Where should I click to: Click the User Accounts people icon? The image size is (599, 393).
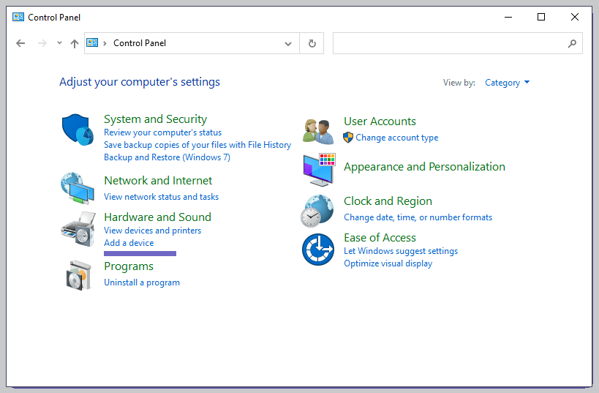[x=318, y=131]
